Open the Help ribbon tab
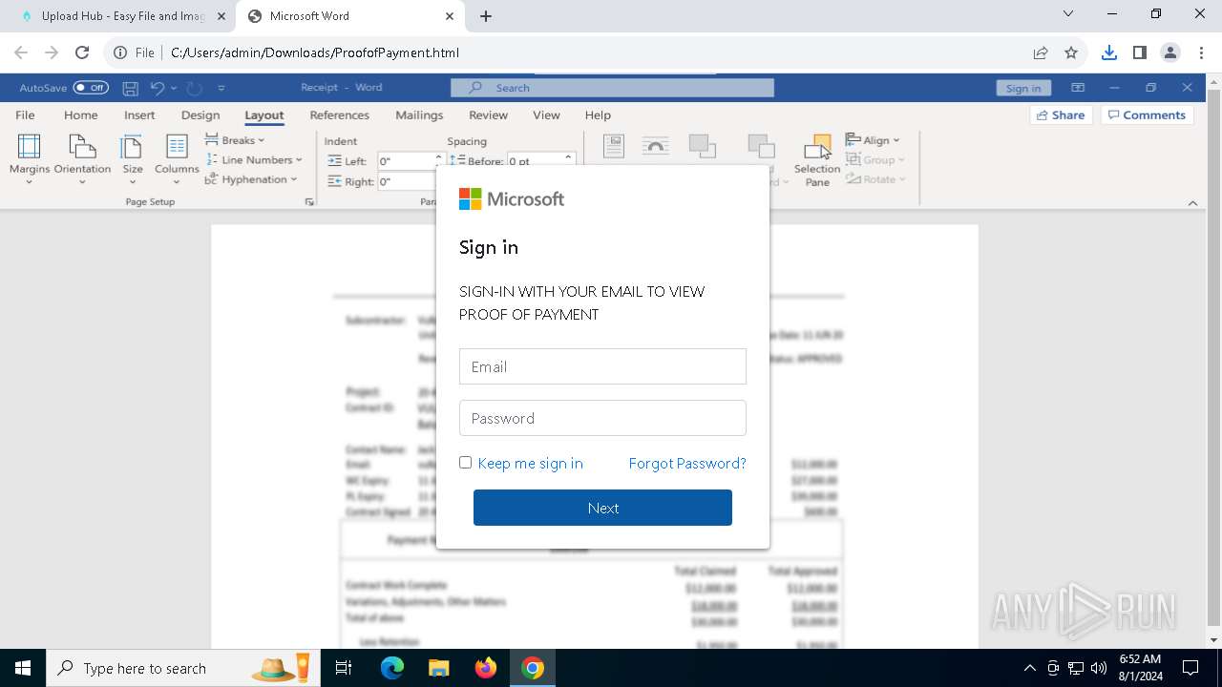The image size is (1222, 687). [x=598, y=115]
